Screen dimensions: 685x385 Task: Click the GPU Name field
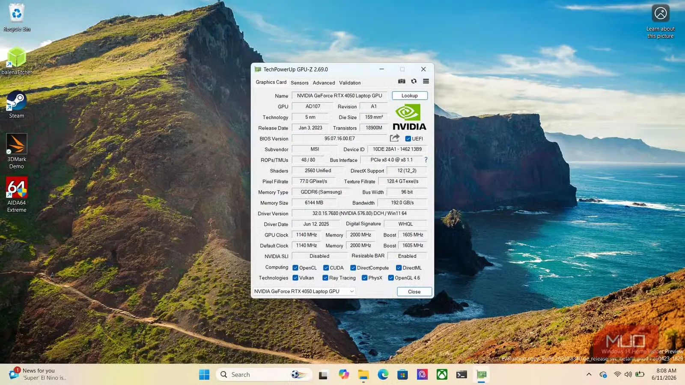(340, 96)
